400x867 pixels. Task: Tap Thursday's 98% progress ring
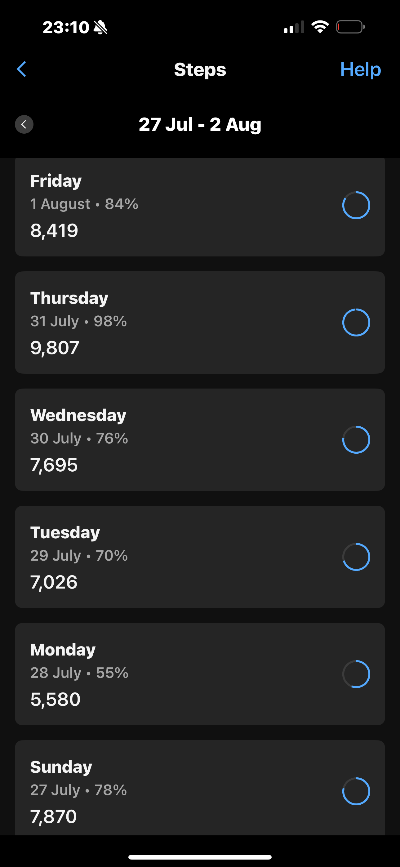[356, 322]
